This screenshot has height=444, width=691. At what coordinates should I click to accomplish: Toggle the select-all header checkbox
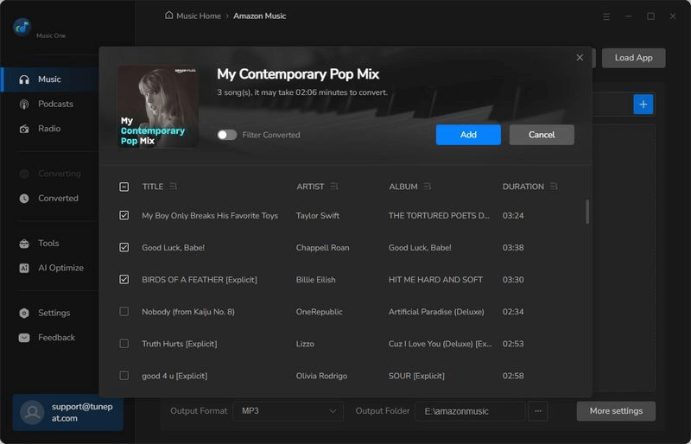point(124,187)
